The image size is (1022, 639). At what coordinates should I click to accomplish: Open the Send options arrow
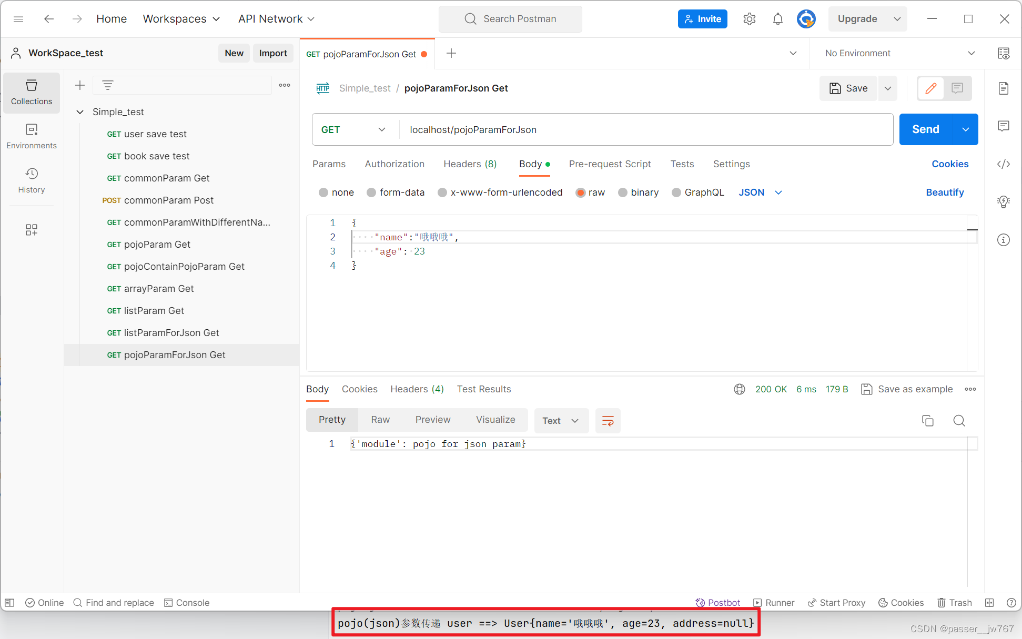pos(966,129)
